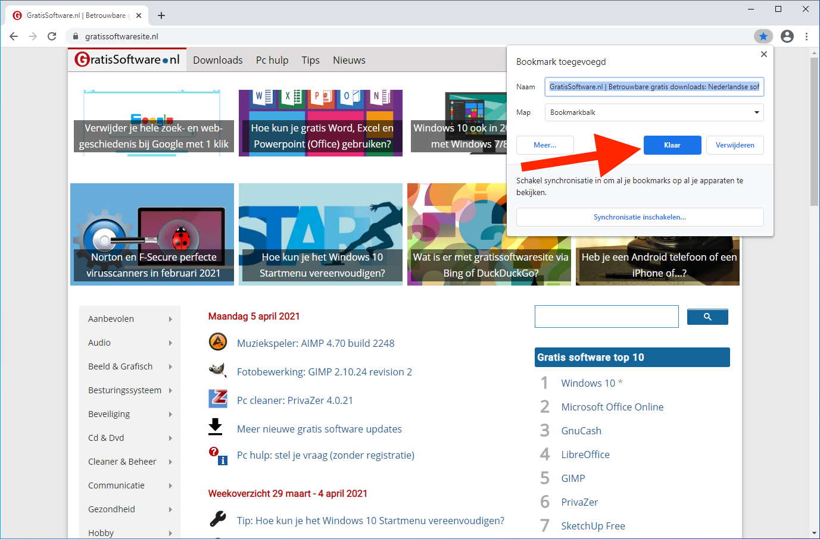The height and width of the screenshot is (539, 820).
Task: Open the Pc hulp menu item
Action: [272, 60]
